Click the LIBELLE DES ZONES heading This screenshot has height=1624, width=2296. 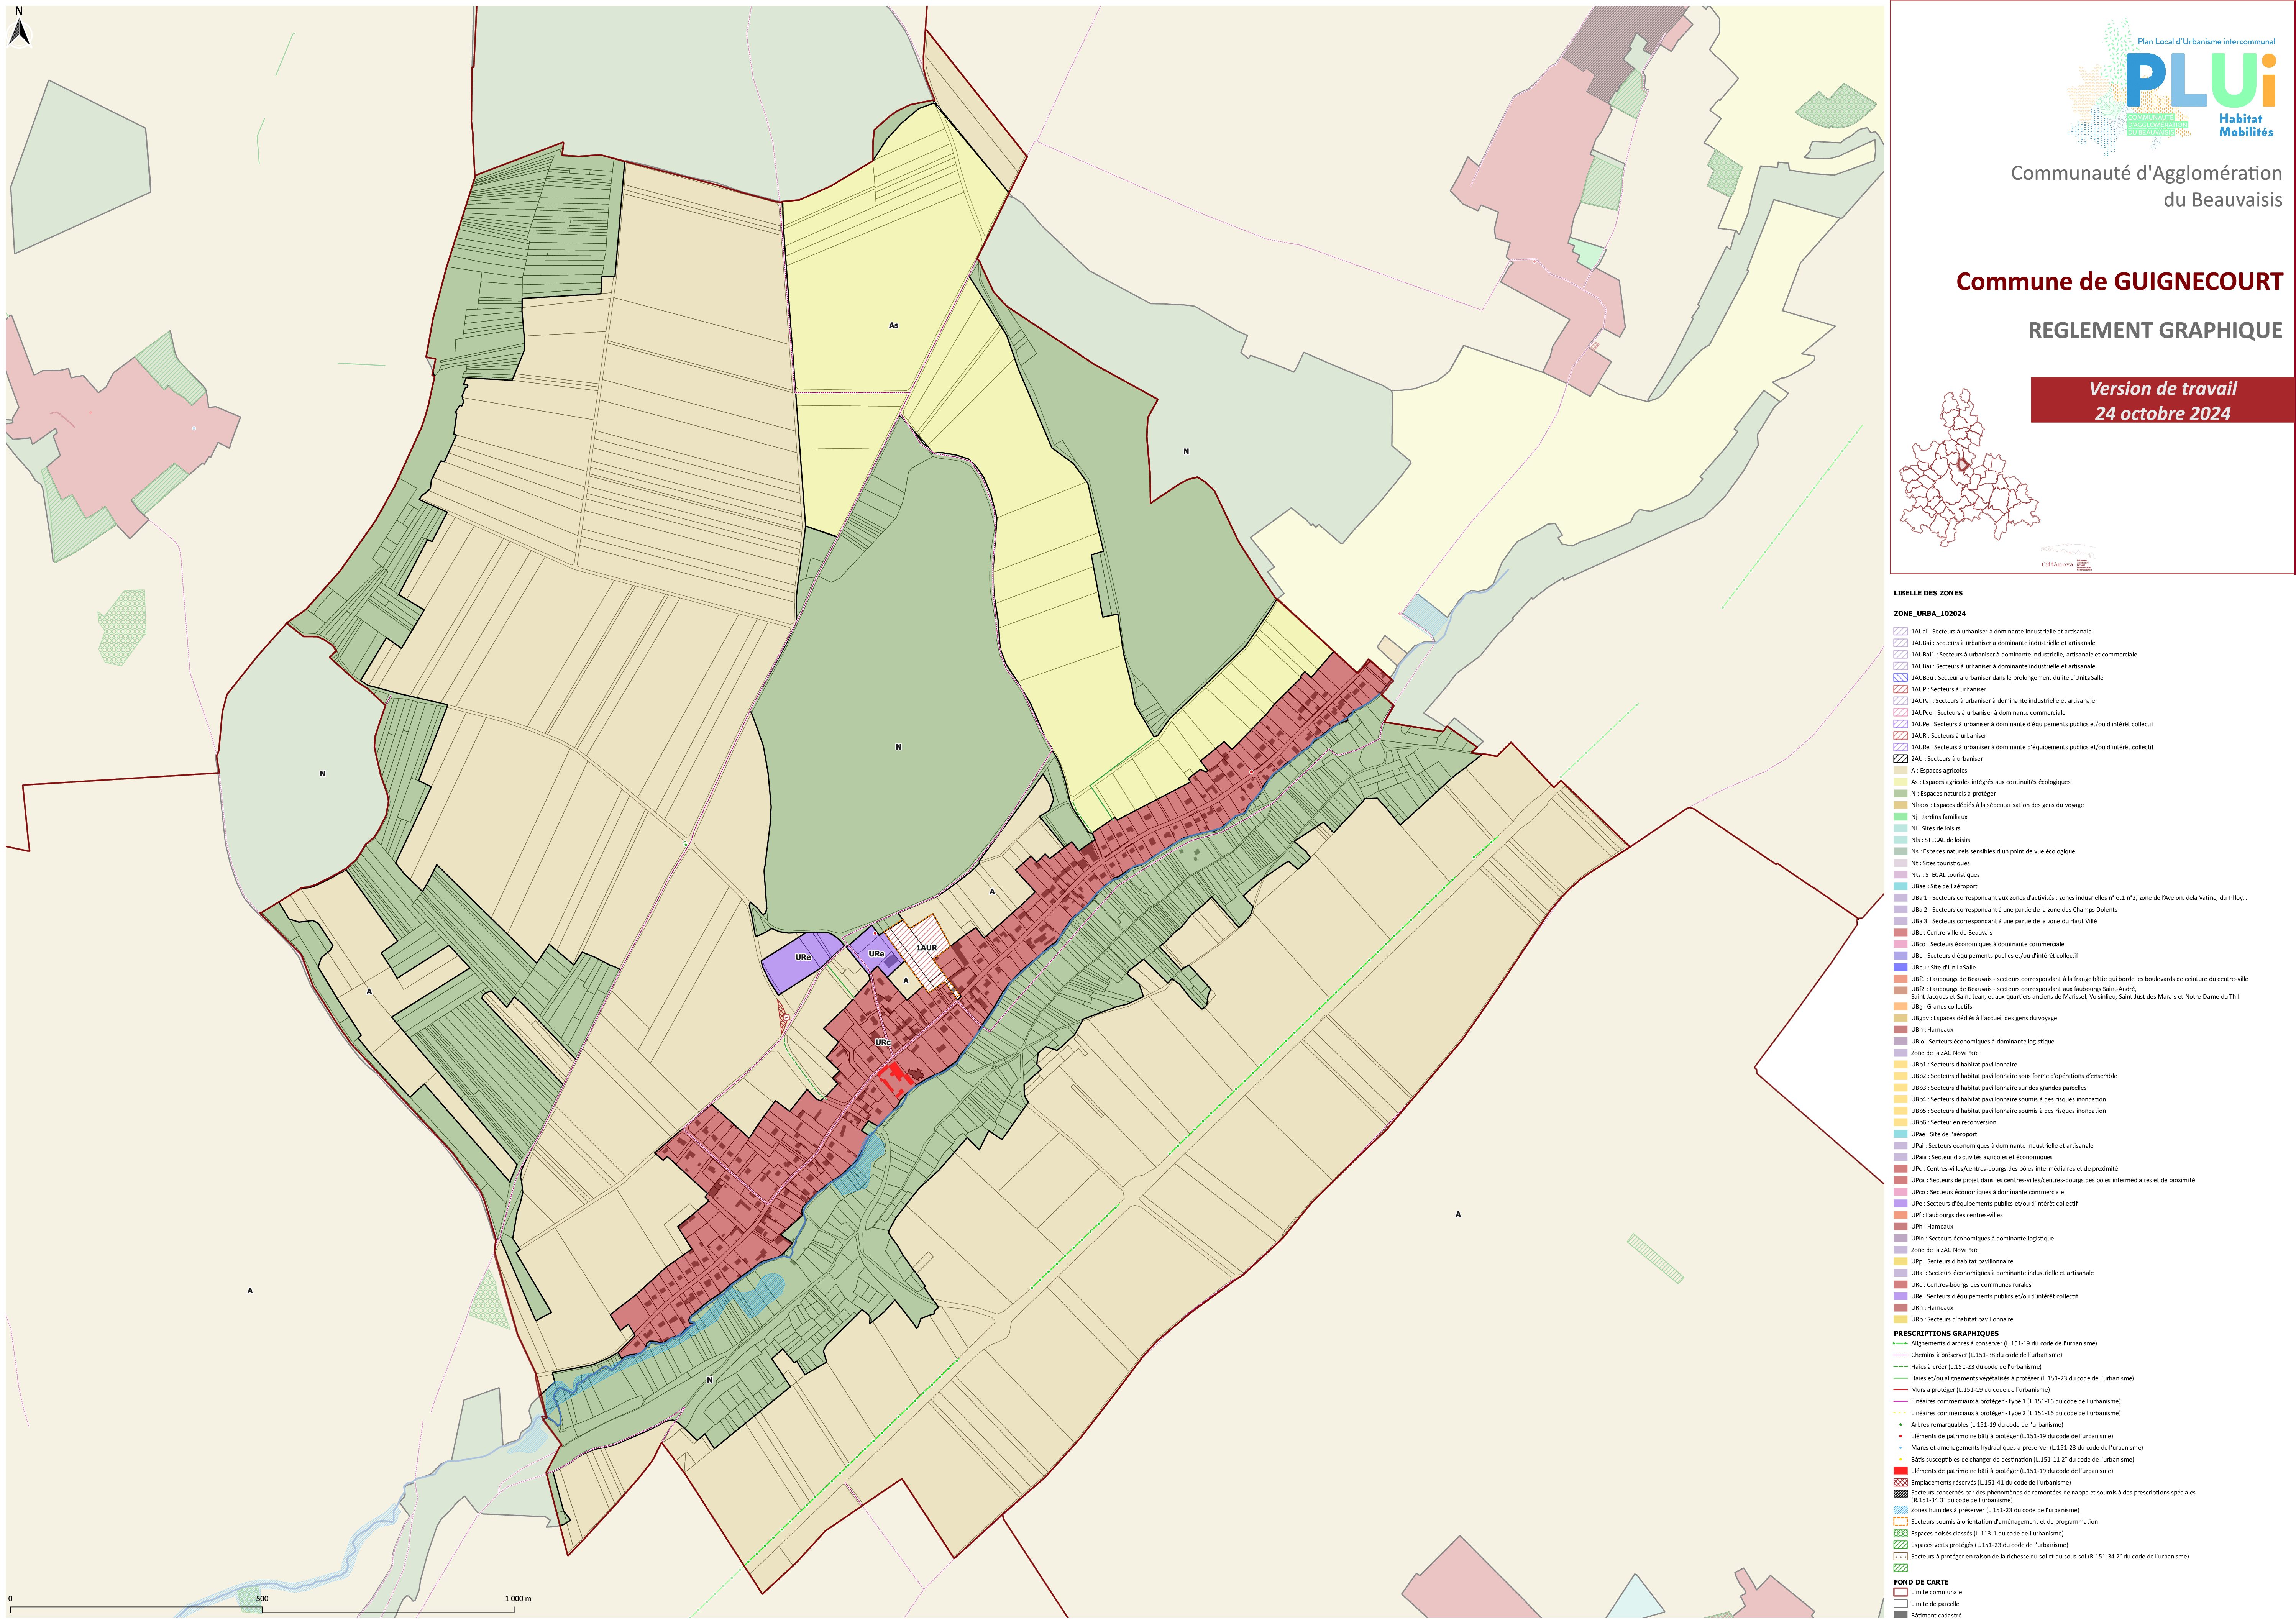point(1928,593)
